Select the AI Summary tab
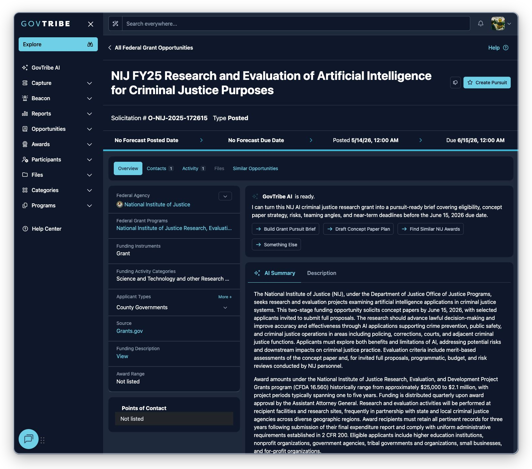 [274, 273]
